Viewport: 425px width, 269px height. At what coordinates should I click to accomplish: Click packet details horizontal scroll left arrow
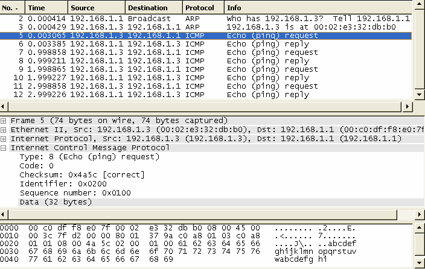pos(3,215)
